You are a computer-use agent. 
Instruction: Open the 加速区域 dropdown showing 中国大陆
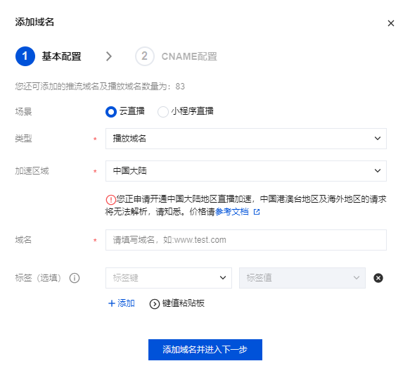pyautogui.click(x=246, y=171)
